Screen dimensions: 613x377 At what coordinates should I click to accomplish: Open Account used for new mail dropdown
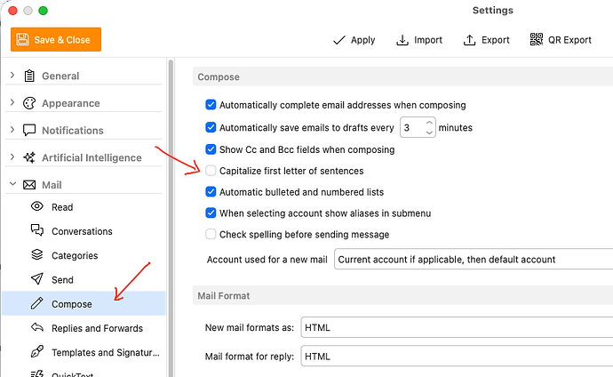coord(474,260)
